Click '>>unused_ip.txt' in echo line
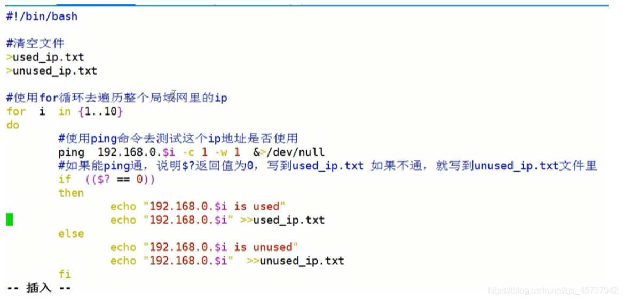Screen dimensions: 623x300 295,261
